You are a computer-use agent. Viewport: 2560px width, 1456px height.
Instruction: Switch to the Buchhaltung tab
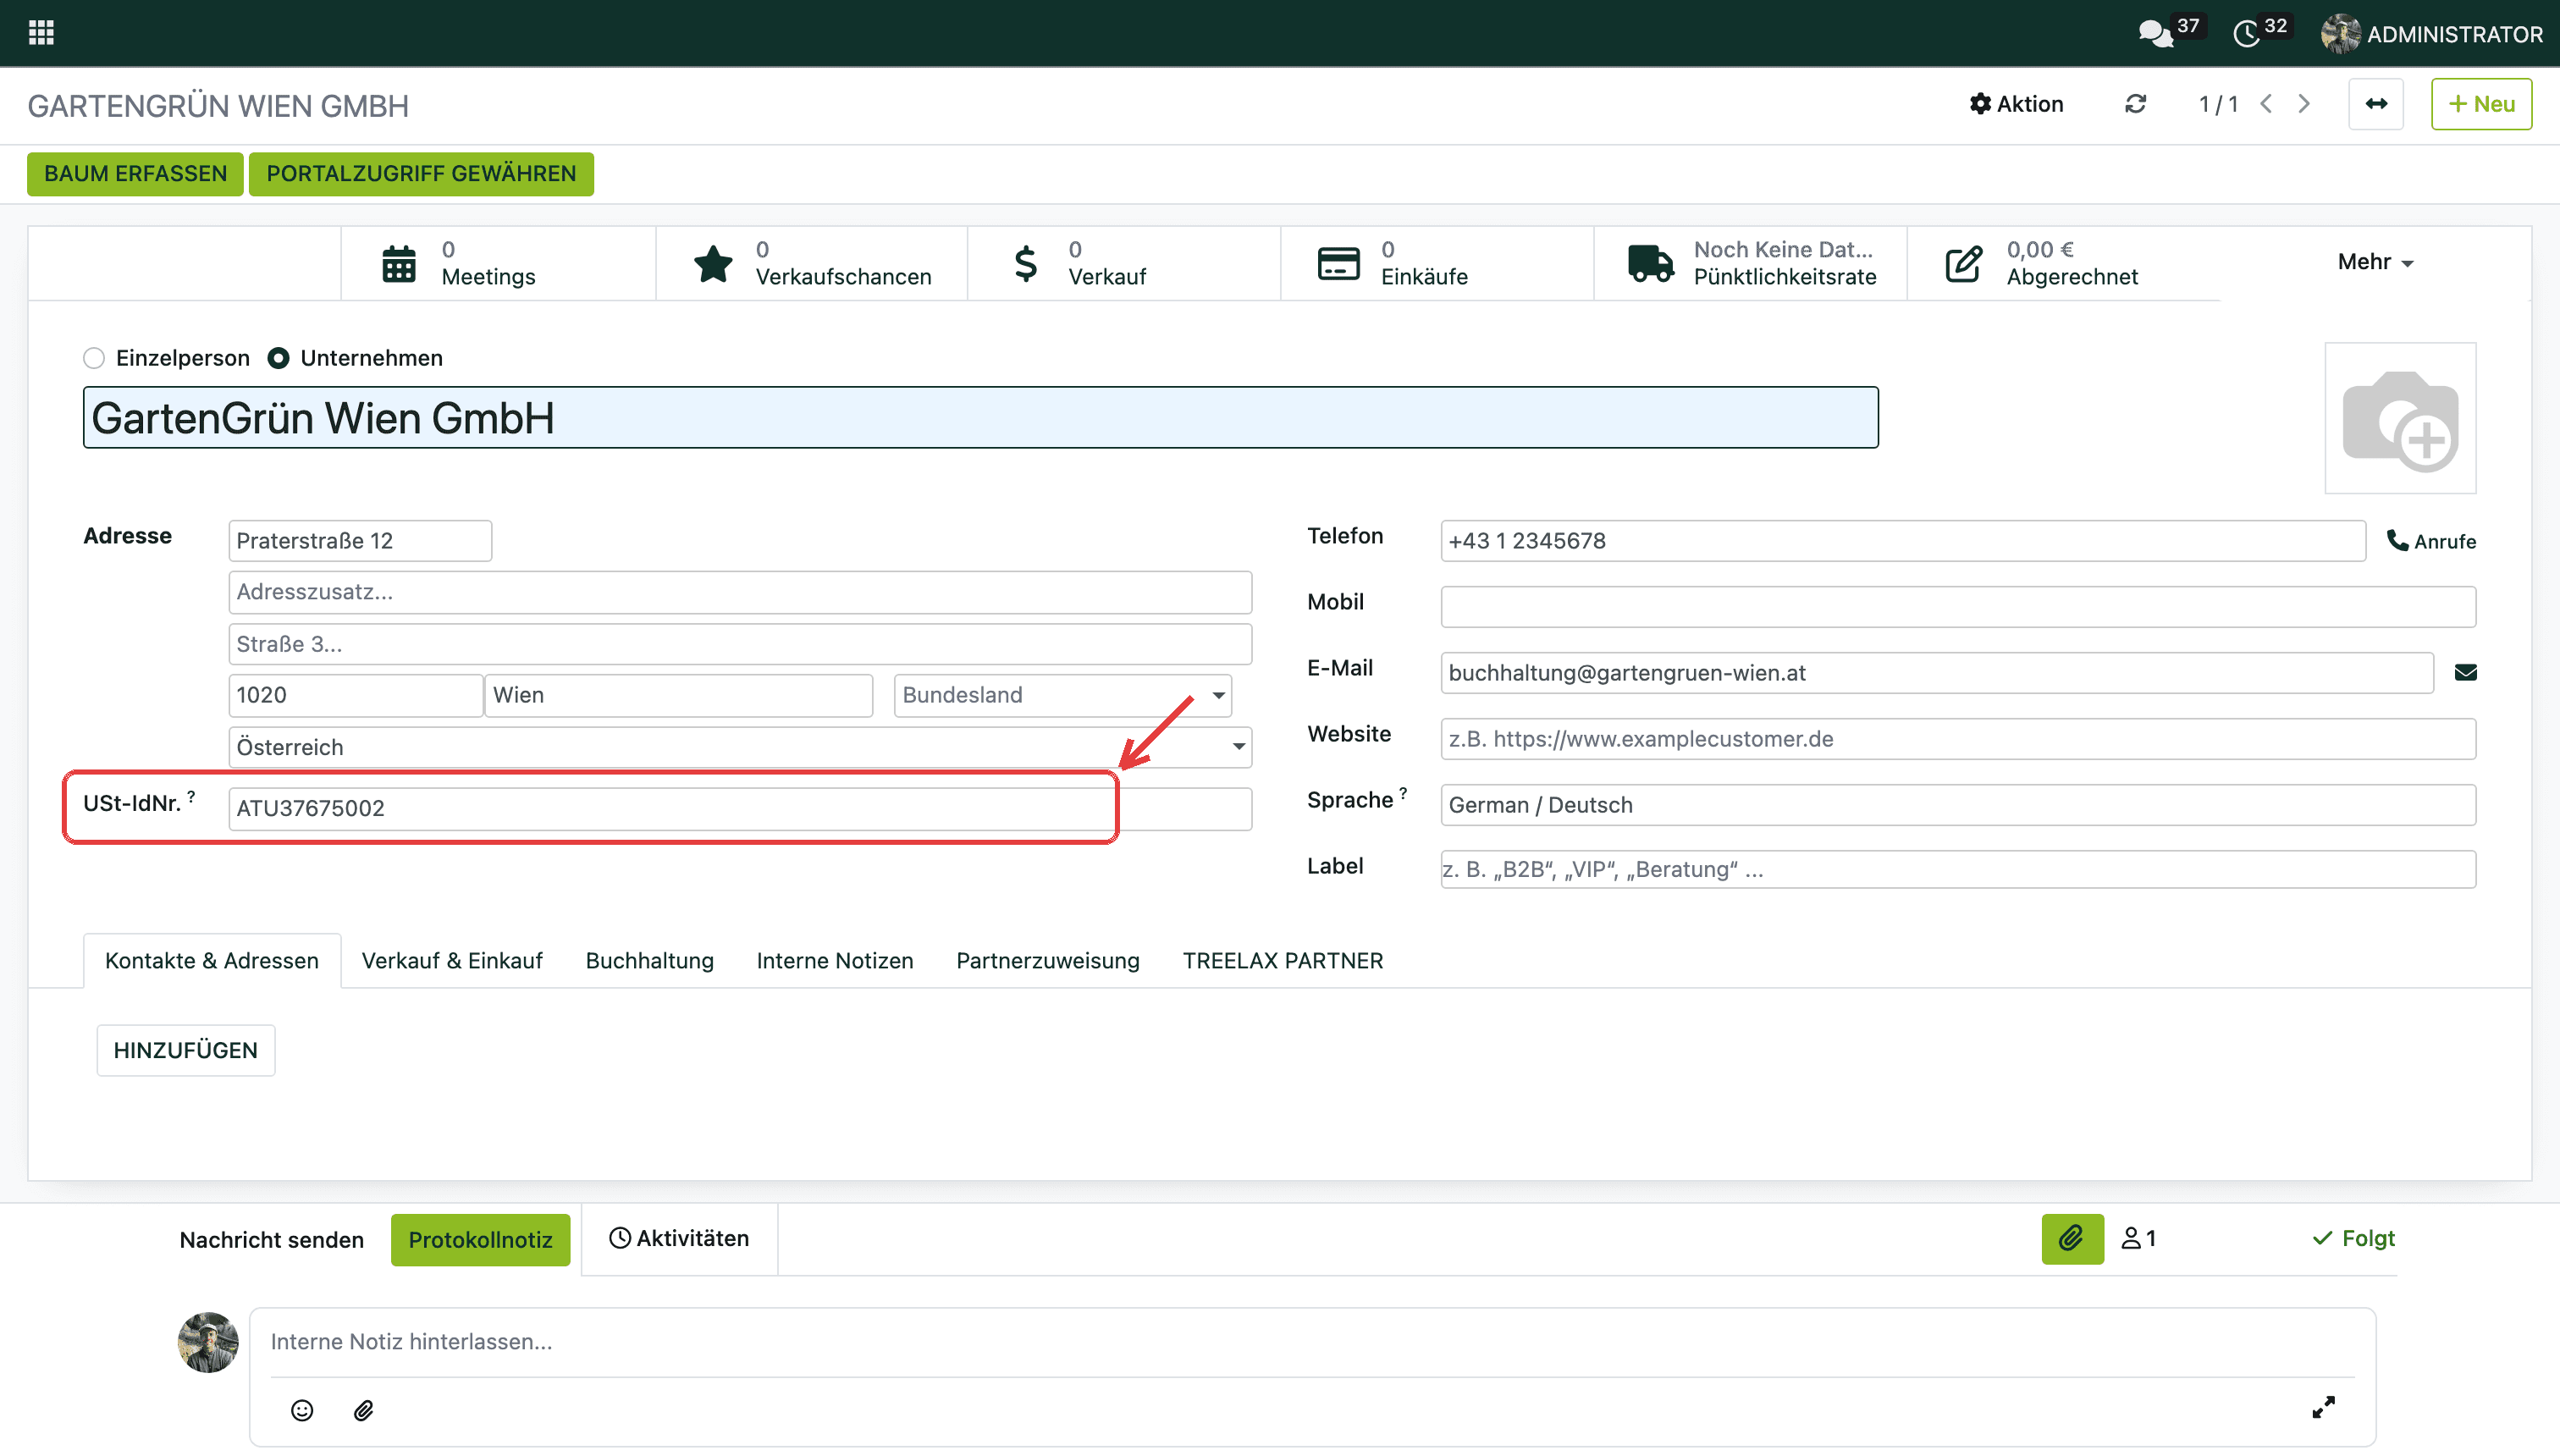(x=650, y=961)
